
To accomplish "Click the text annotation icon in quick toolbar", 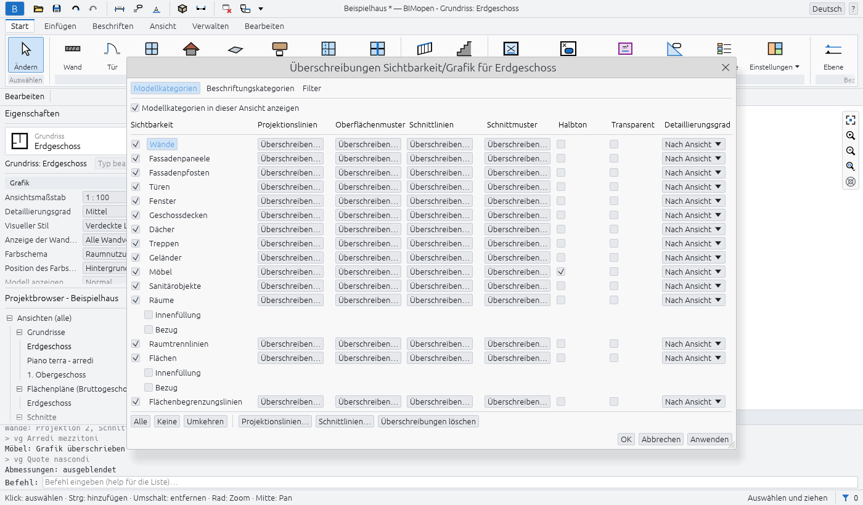I will point(157,9).
